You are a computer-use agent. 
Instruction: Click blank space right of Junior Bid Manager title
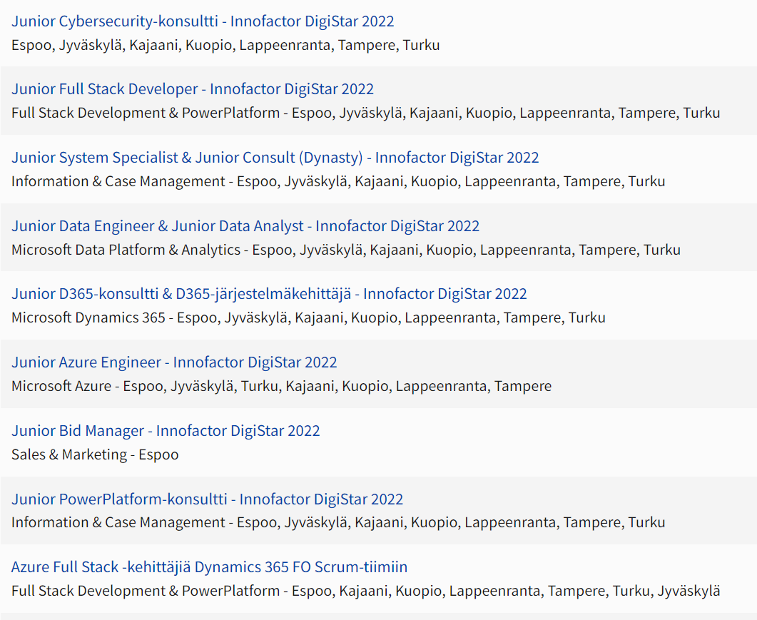(535, 431)
